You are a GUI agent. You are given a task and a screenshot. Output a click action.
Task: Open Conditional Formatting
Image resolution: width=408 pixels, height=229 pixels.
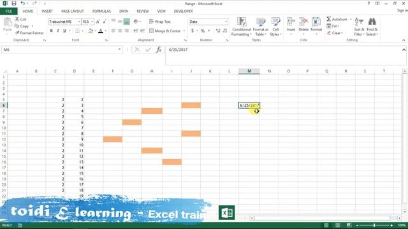pyautogui.click(x=241, y=27)
